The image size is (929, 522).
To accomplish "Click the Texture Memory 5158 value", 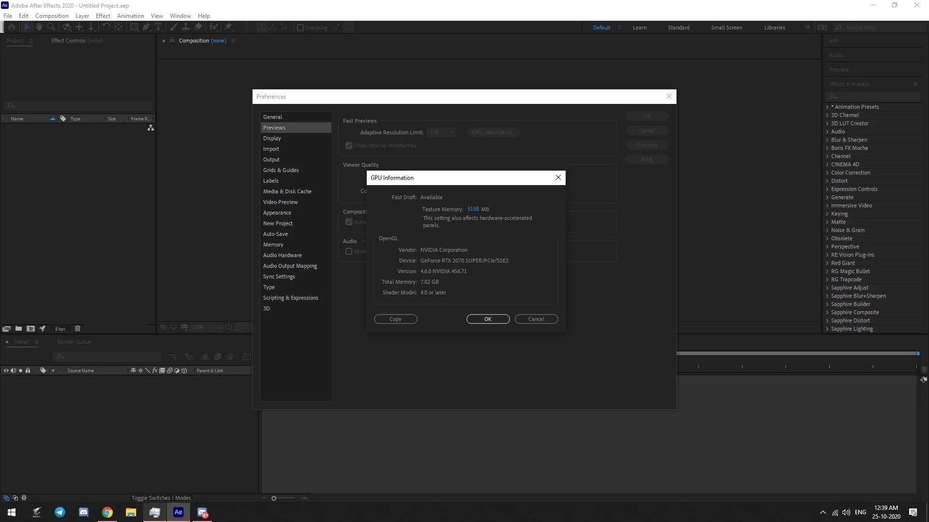I will tap(473, 209).
